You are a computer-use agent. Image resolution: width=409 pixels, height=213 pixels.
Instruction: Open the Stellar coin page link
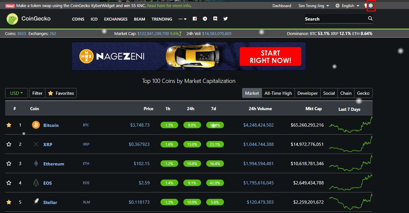tap(50, 202)
